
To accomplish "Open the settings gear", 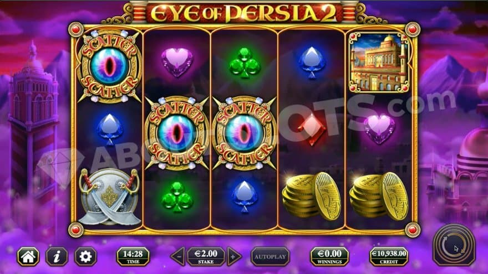I will tap(85, 257).
